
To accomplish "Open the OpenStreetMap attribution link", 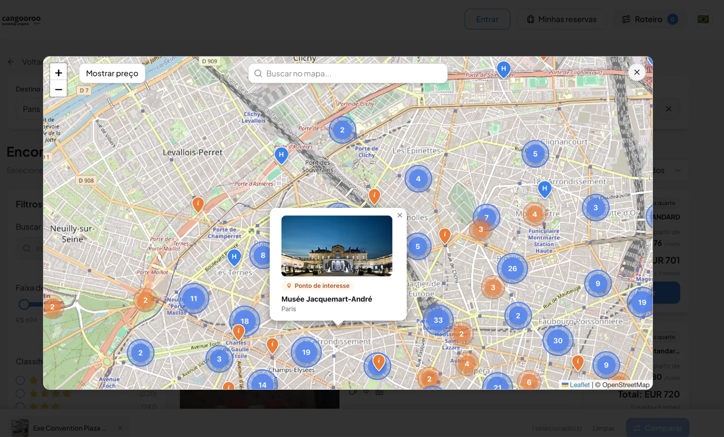I will click(626, 385).
